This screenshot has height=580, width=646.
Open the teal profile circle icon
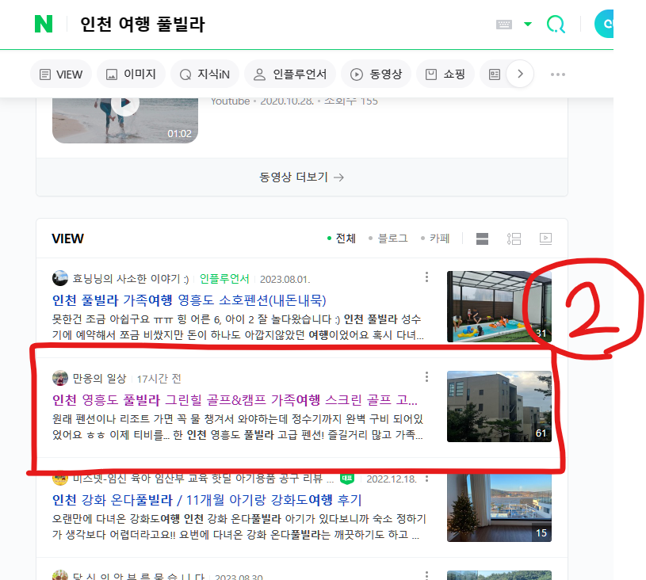pyautogui.click(x=604, y=24)
